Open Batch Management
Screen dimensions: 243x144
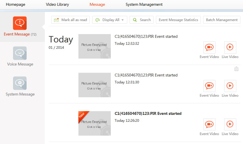[x=222, y=20]
